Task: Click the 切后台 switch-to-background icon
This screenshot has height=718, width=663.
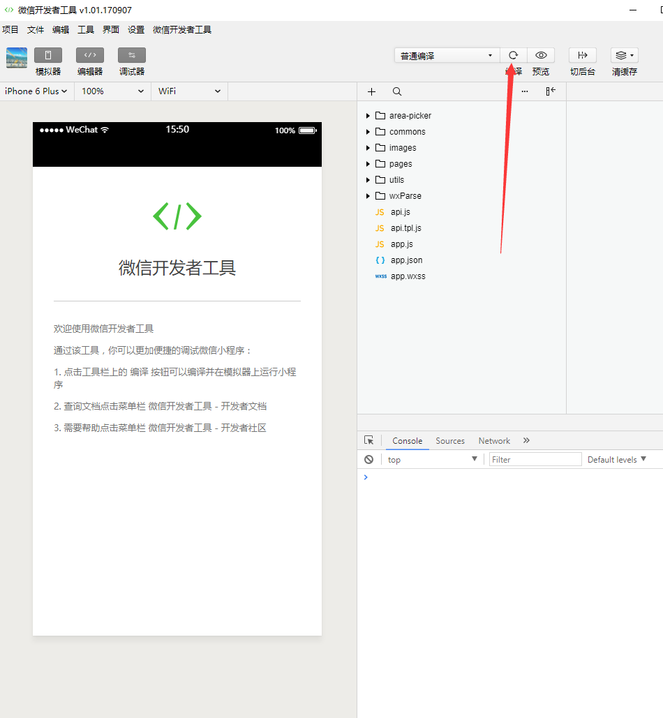Action: (583, 55)
